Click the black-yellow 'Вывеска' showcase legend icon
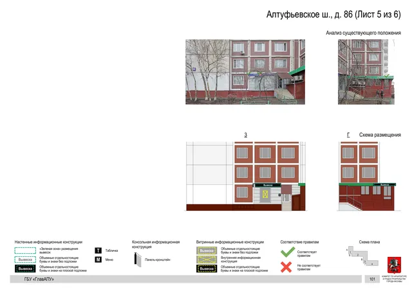Viewport: 412px width, 291px height. 207,269
